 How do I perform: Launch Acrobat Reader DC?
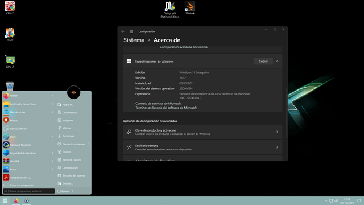pyautogui.click(x=27, y=177)
